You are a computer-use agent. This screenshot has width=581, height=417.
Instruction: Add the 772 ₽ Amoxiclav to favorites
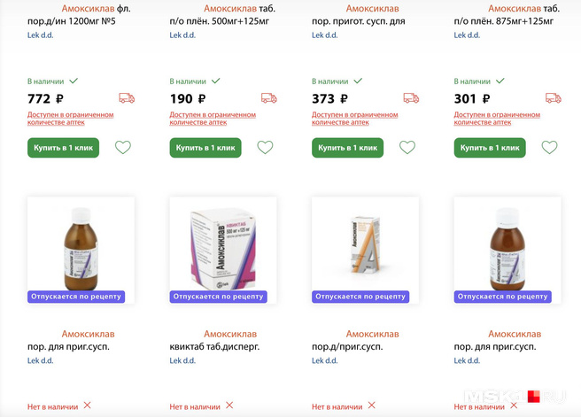tap(123, 148)
